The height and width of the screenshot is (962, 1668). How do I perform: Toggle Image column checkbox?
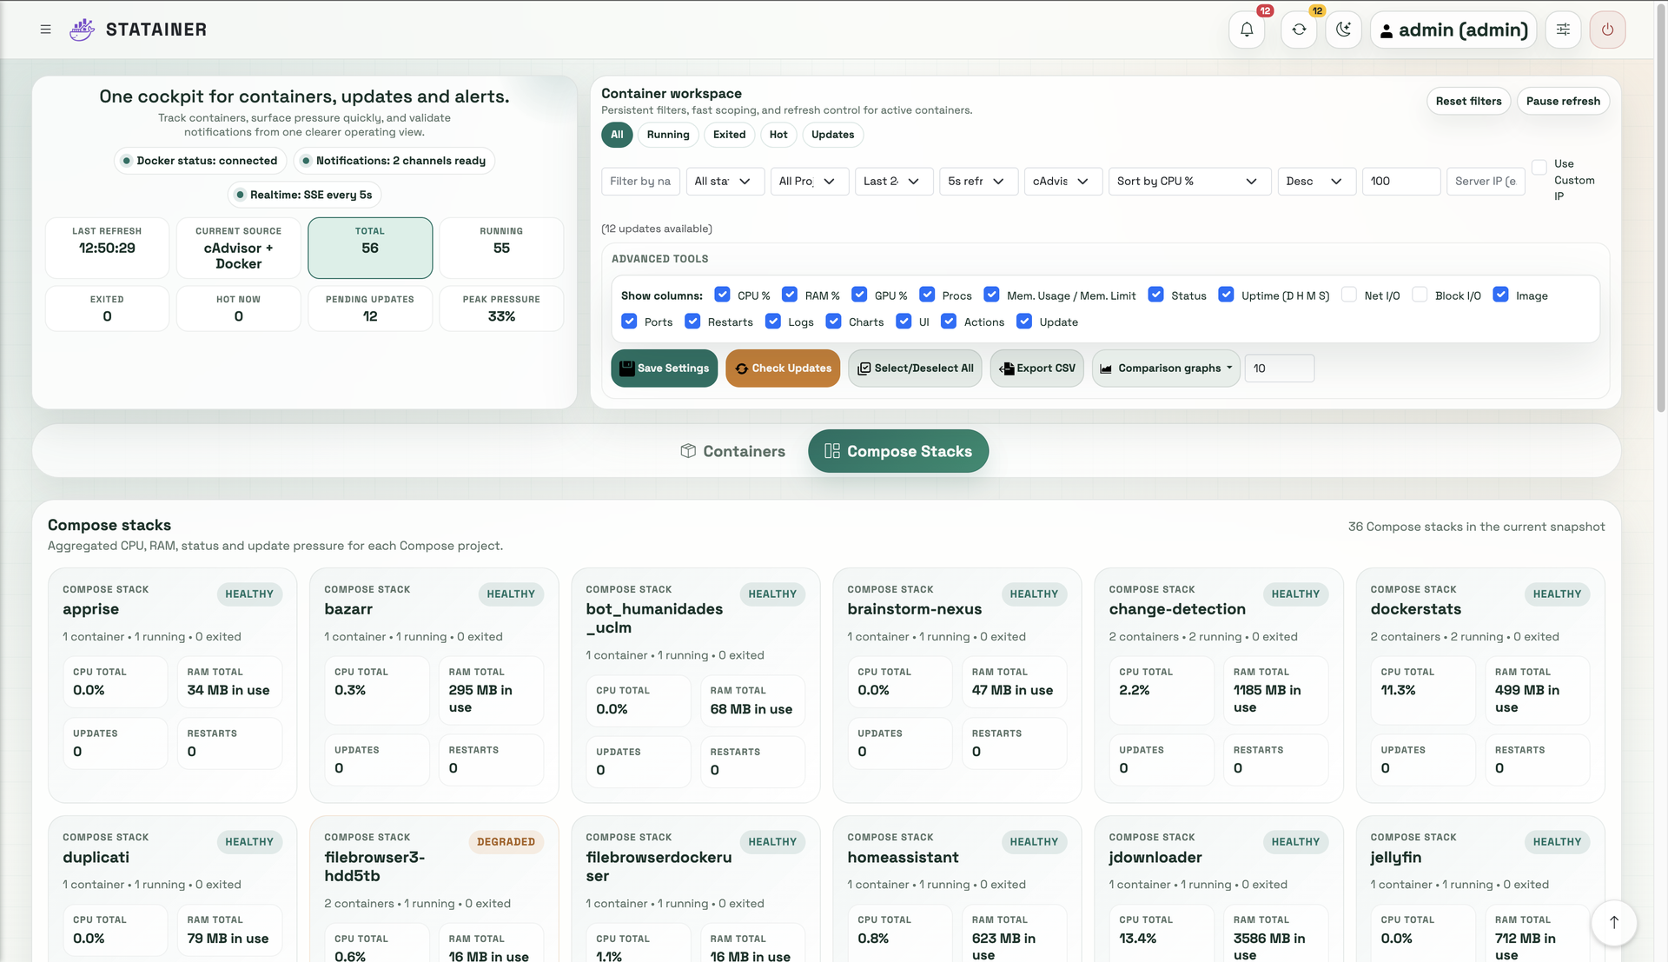pyautogui.click(x=1500, y=295)
